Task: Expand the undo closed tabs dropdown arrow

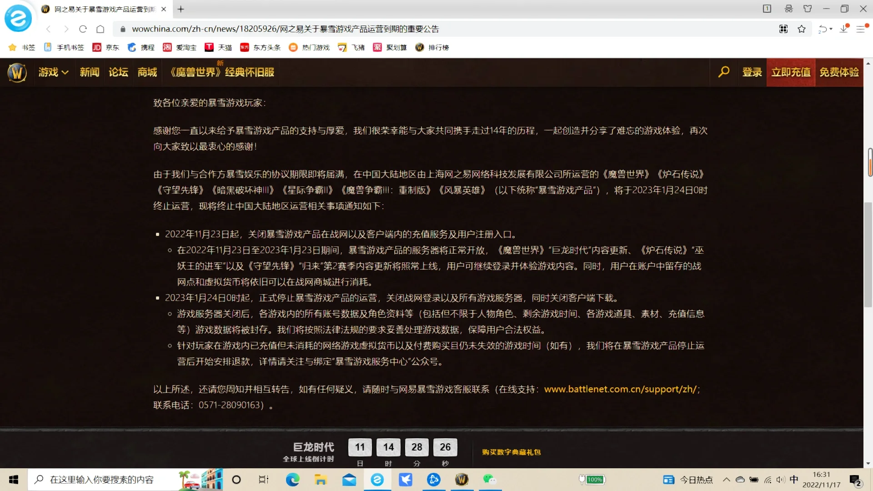Action: pos(831,29)
